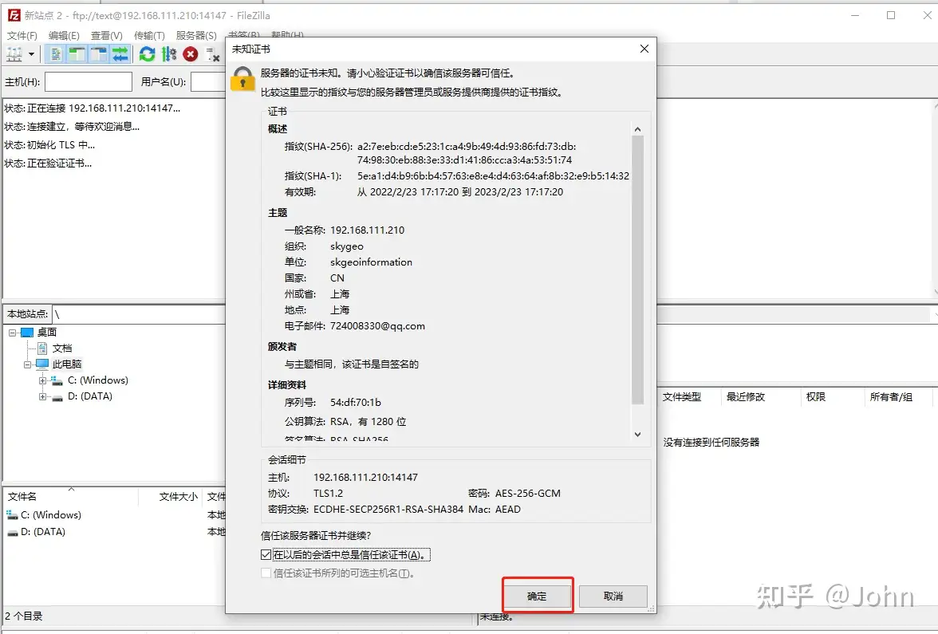
Task: Expand the D: (DATA) tree node
Action: click(x=42, y=396)
